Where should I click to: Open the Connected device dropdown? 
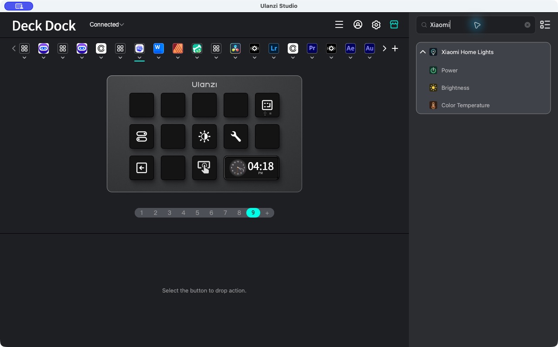(x=107, y=24)
